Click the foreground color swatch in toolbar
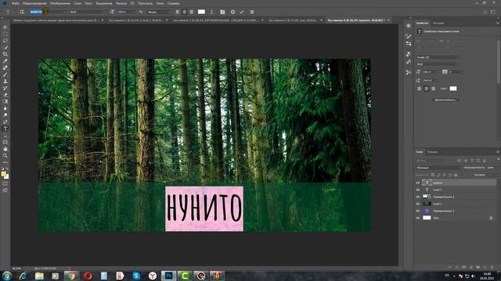The image size is (501, 281). coord(3,174)
